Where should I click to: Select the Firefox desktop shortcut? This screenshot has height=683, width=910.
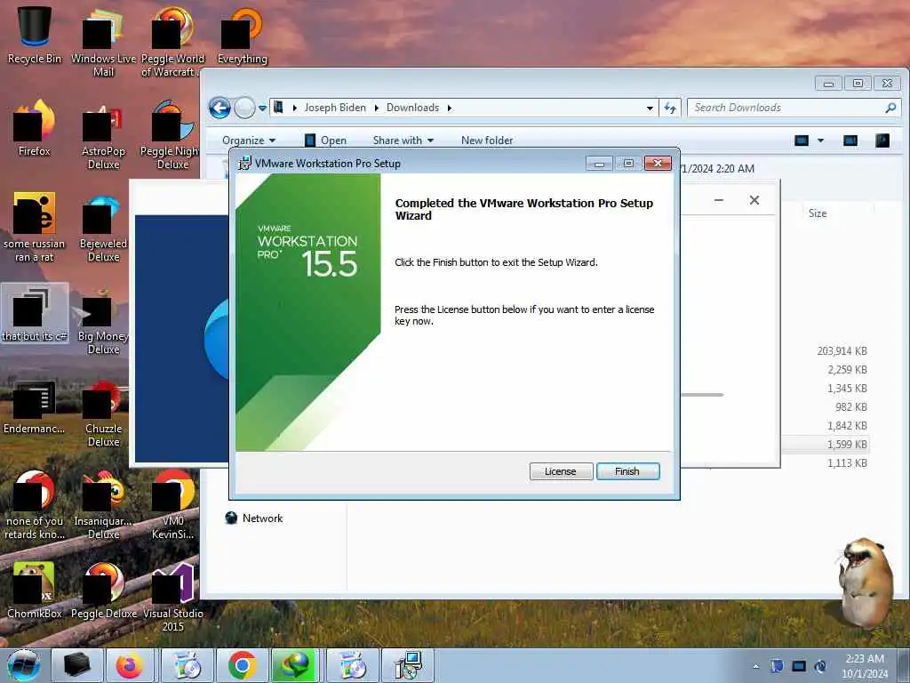coord(35,128)
